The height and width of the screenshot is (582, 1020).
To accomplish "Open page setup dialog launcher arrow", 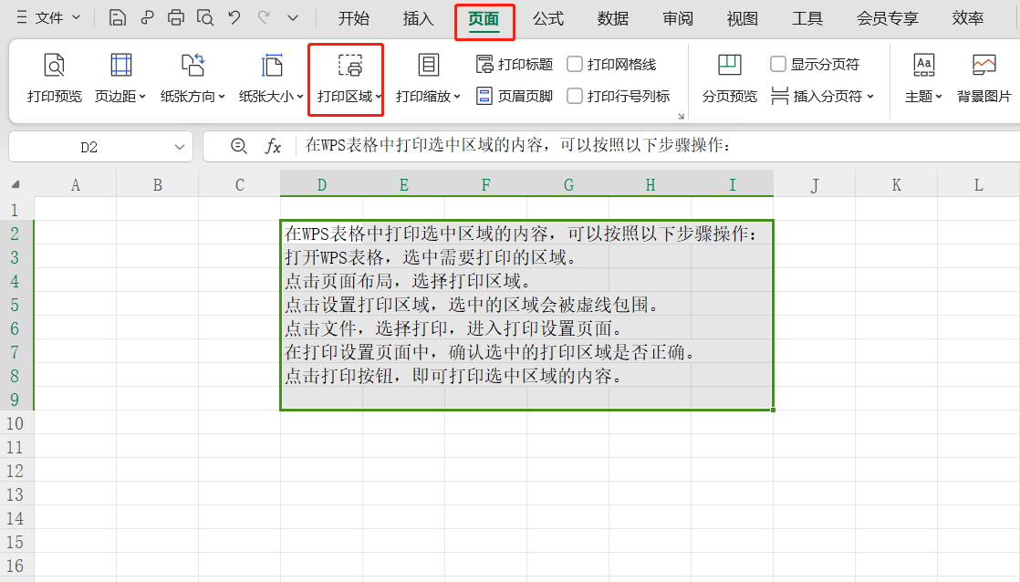I will 681,117.
